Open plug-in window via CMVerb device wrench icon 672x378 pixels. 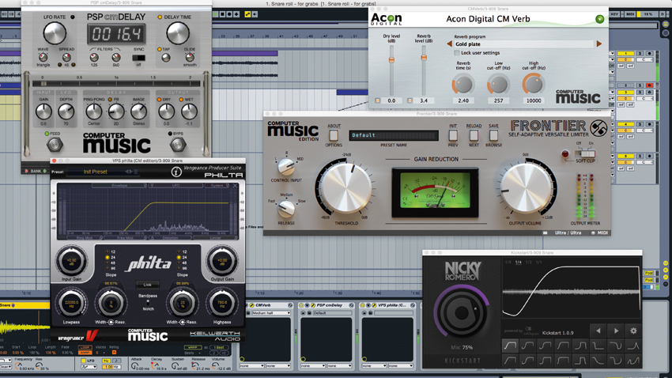pos(251,305)
